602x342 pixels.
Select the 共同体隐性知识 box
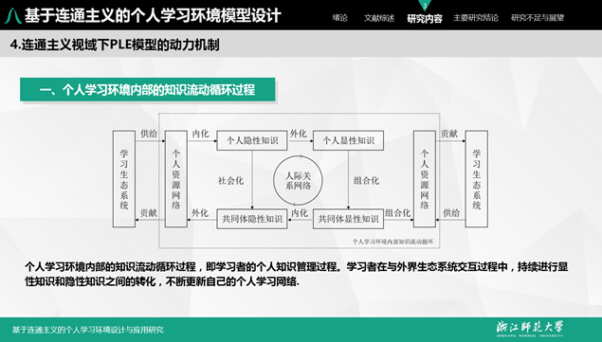[252, 219]
